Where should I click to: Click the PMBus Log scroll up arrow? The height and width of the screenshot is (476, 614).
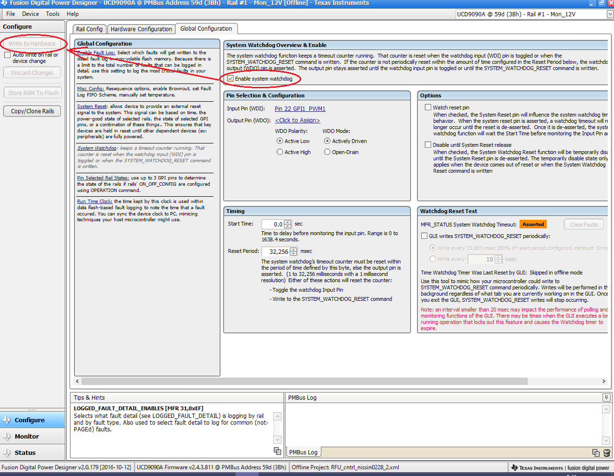[606, 409]
